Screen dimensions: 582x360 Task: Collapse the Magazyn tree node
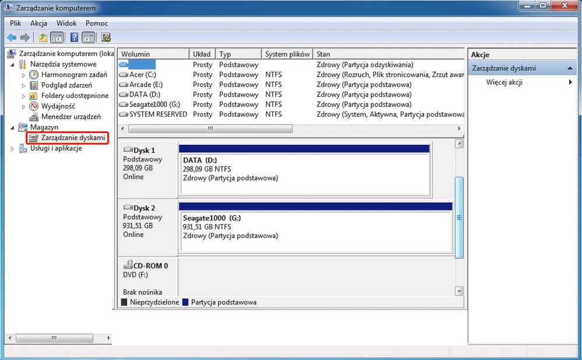pos(12,127)
